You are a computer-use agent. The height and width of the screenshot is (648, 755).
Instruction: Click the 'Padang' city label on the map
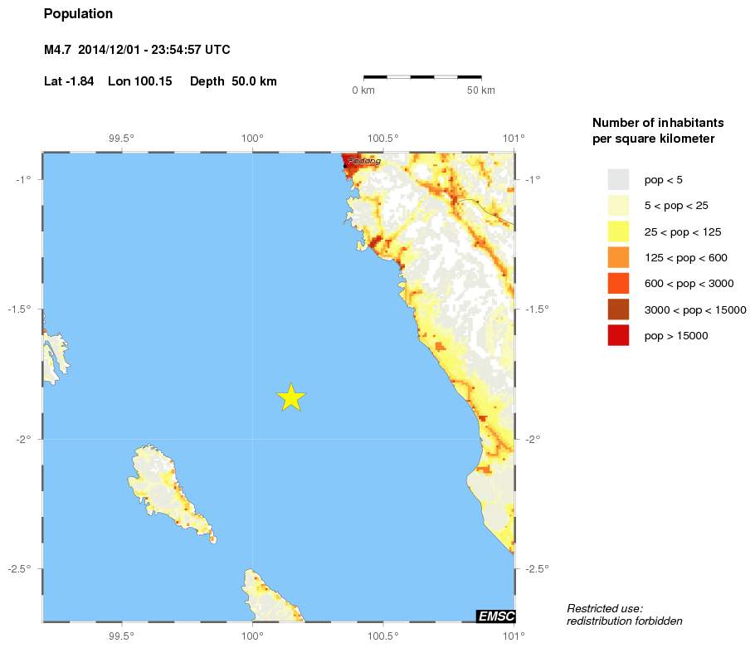364,161
